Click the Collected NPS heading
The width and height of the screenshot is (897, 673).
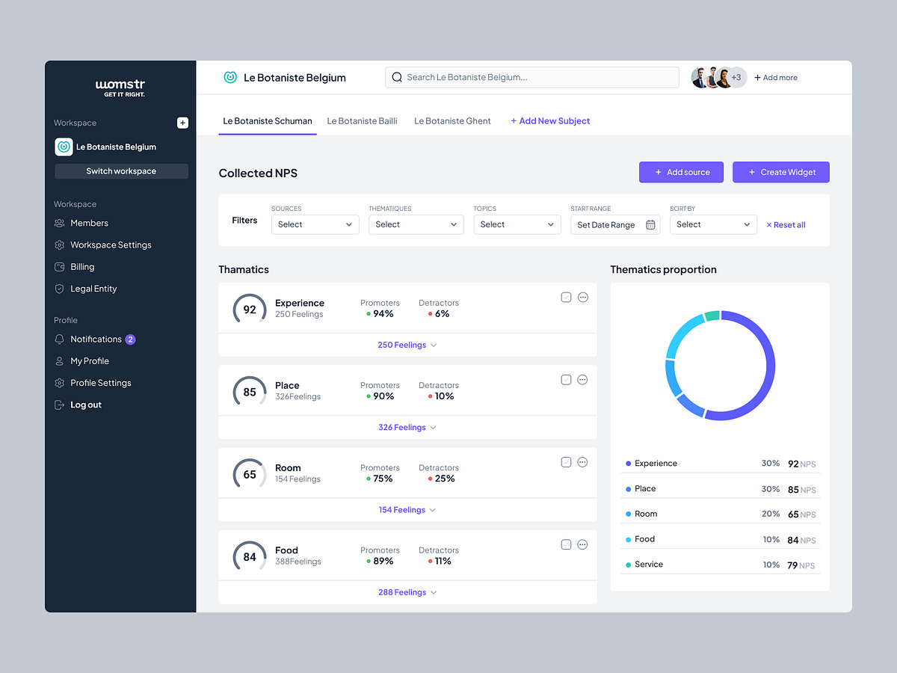tap(258, 173)
